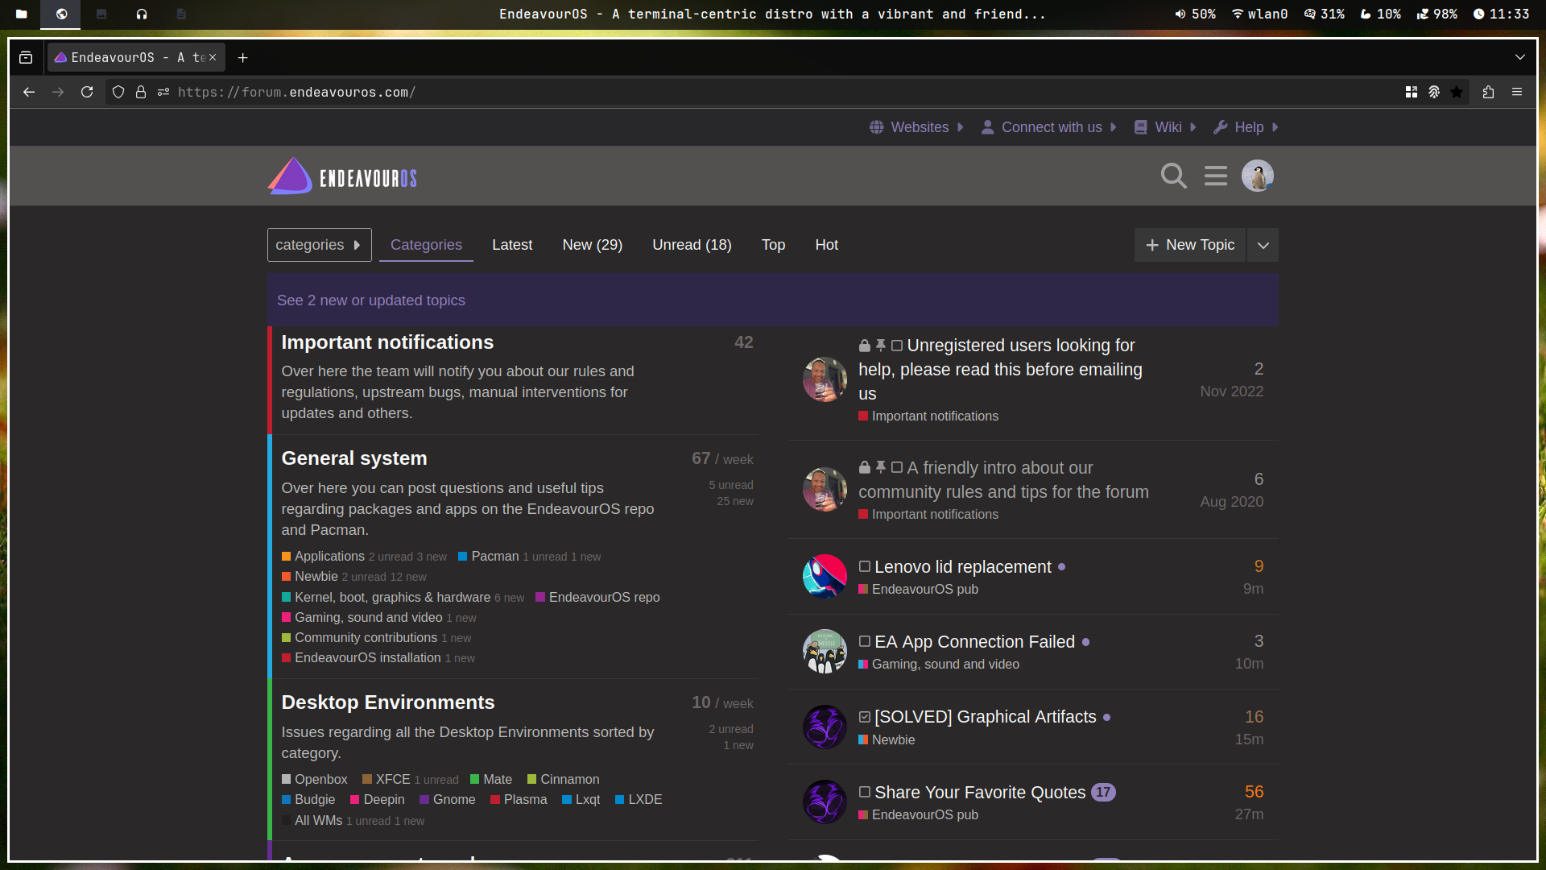
Task: Open the dropdown arrow beside New Topic
Action: [x=1263, y=245]
